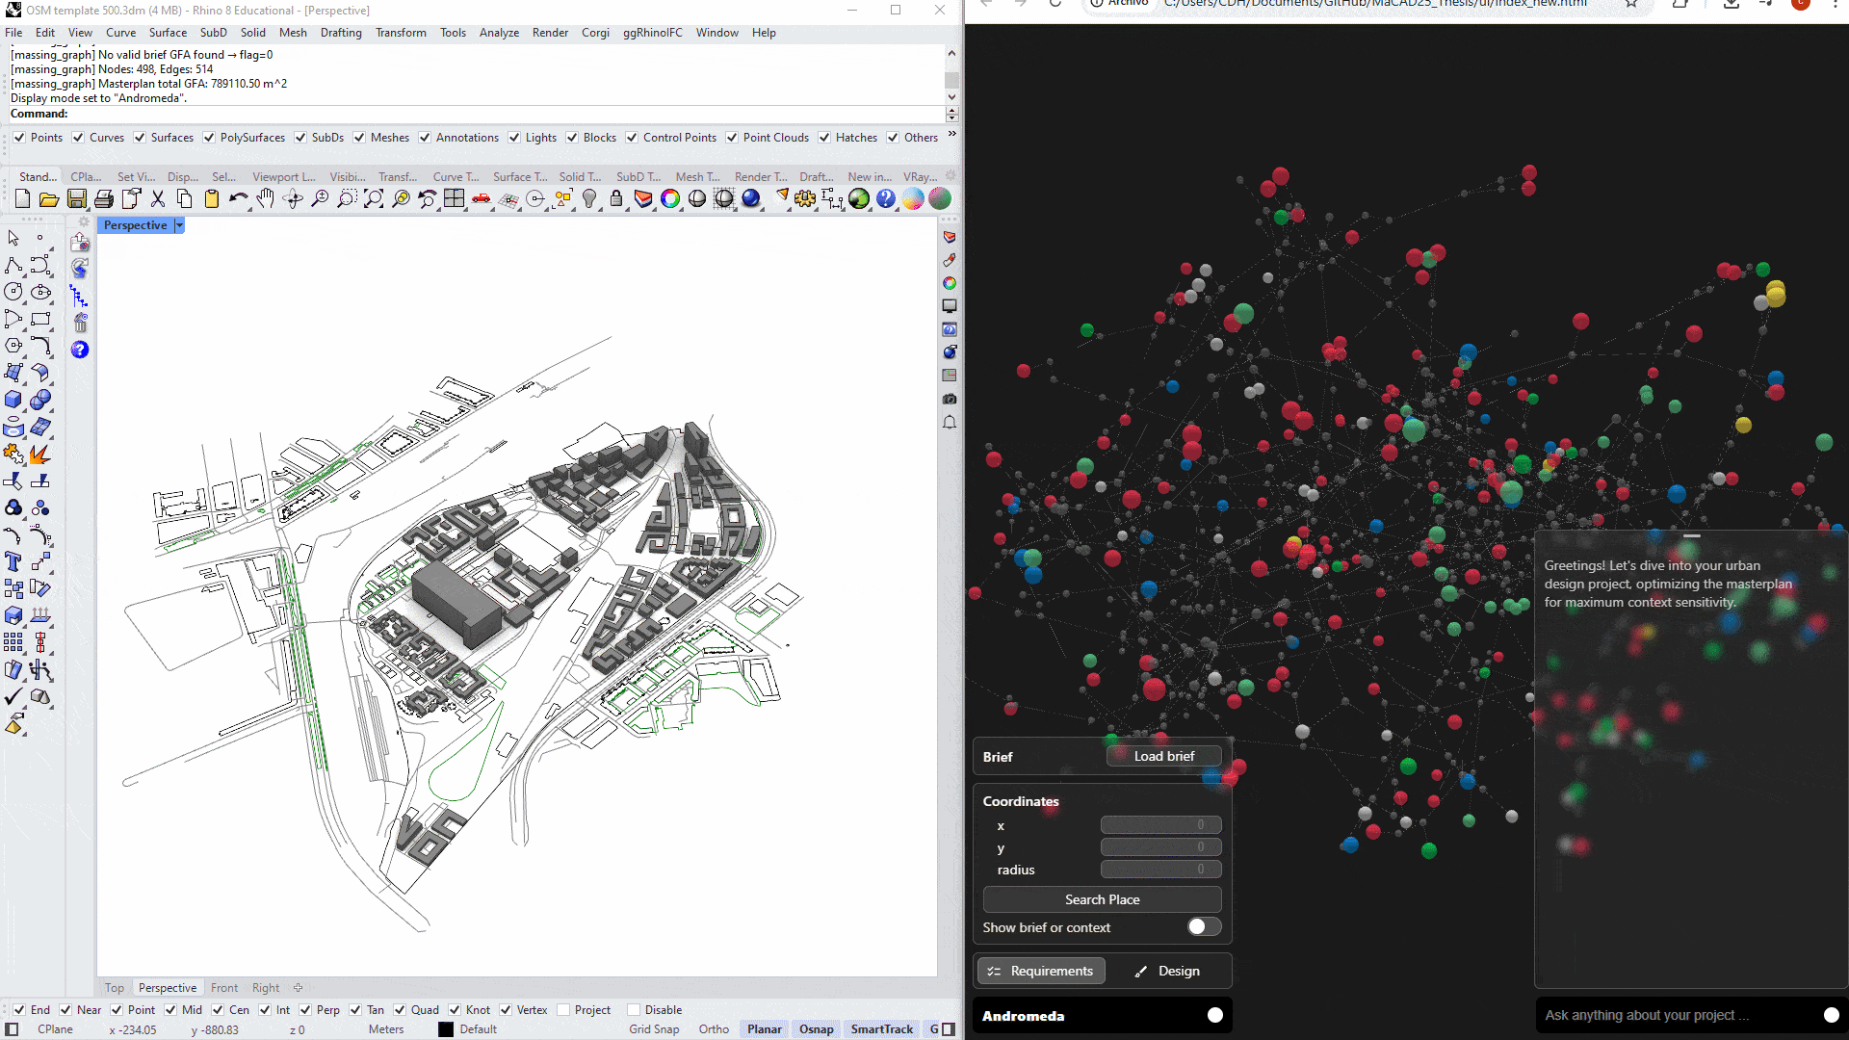The image size is (1849, 1040).
Task: Click the Zoom Extents icon
Action: pyautogui.click(x=374, y=199)
